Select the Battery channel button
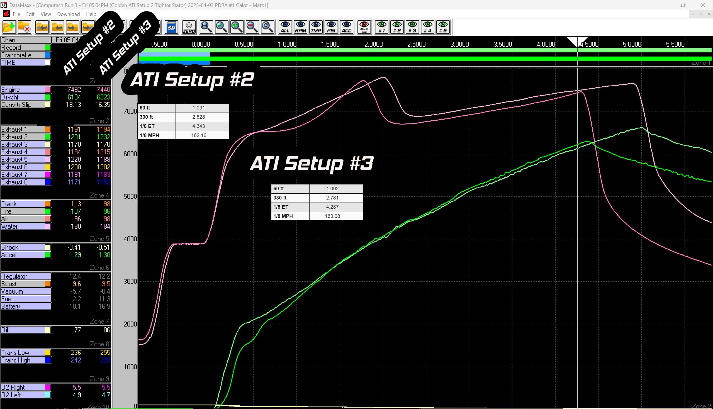 tap(26, 306)
